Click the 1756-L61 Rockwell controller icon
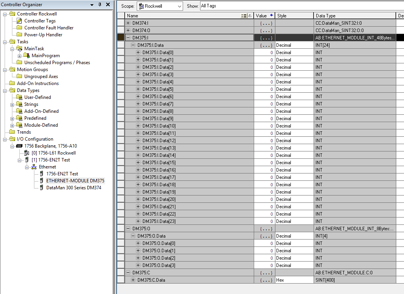The height and width of the screenshot is (294, 404). pos(27,153)
